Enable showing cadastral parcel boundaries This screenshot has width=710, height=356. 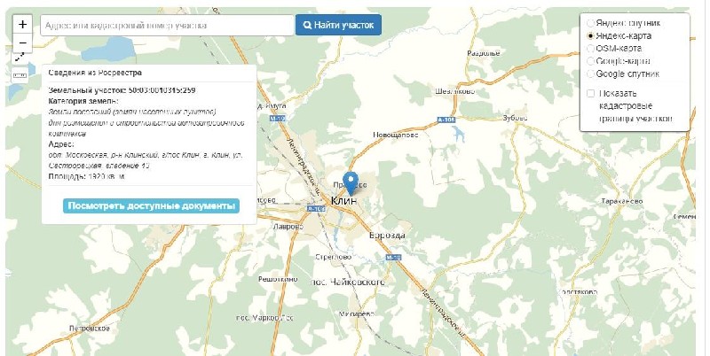coord(591,94)
